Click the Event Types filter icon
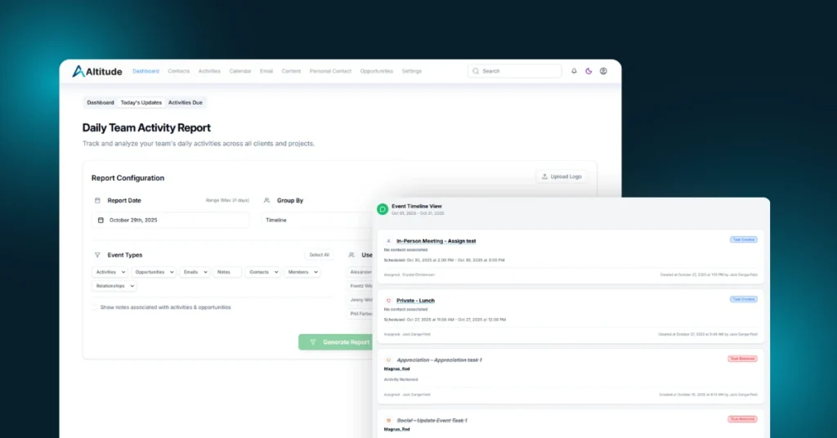The height and width of the screenshot is (438, 837). point(97,255)
